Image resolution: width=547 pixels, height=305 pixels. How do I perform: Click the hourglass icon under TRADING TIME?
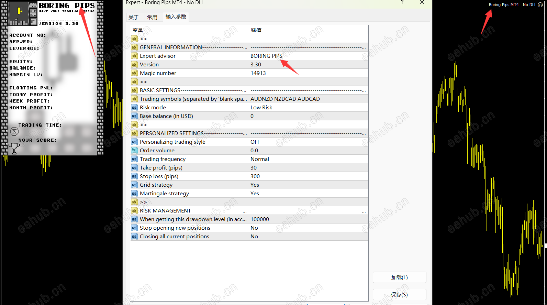14,131
